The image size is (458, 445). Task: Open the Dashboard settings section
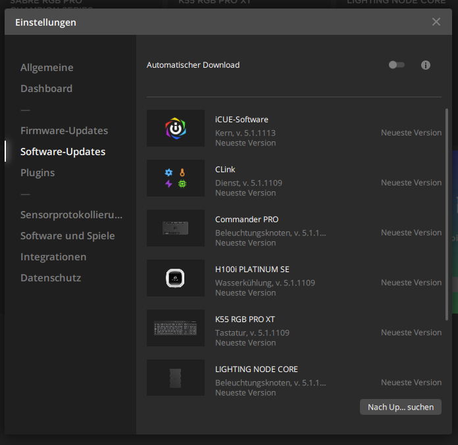(47, 89)
